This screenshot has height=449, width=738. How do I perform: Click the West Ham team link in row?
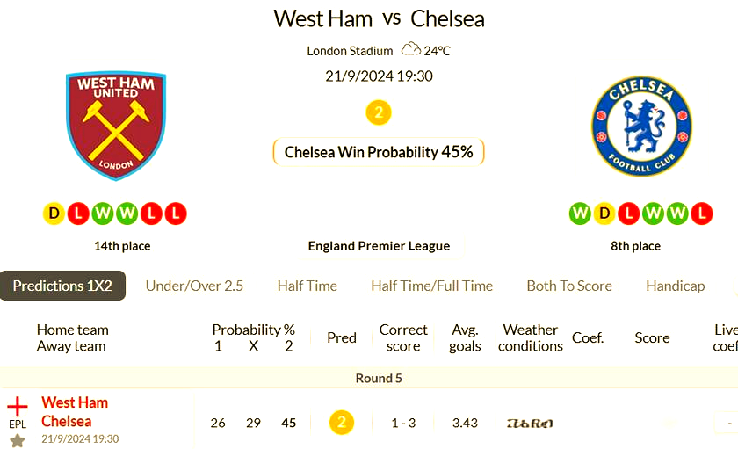pos(75,402)
